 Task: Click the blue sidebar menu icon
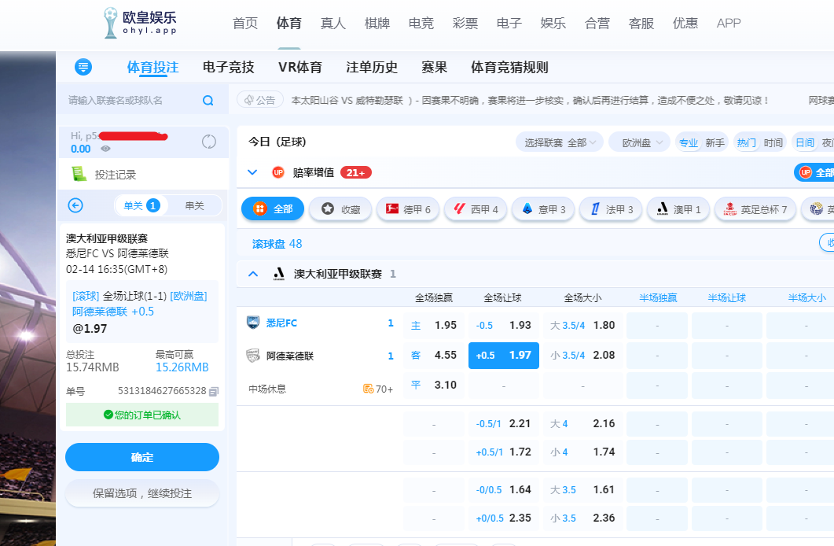83,67
